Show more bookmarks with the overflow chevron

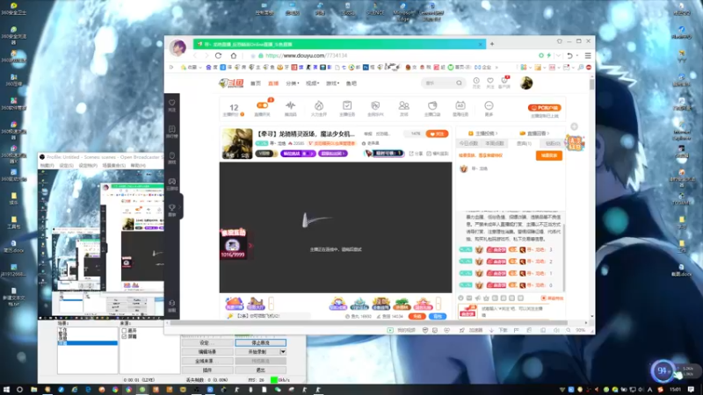(x=496, y=68)
